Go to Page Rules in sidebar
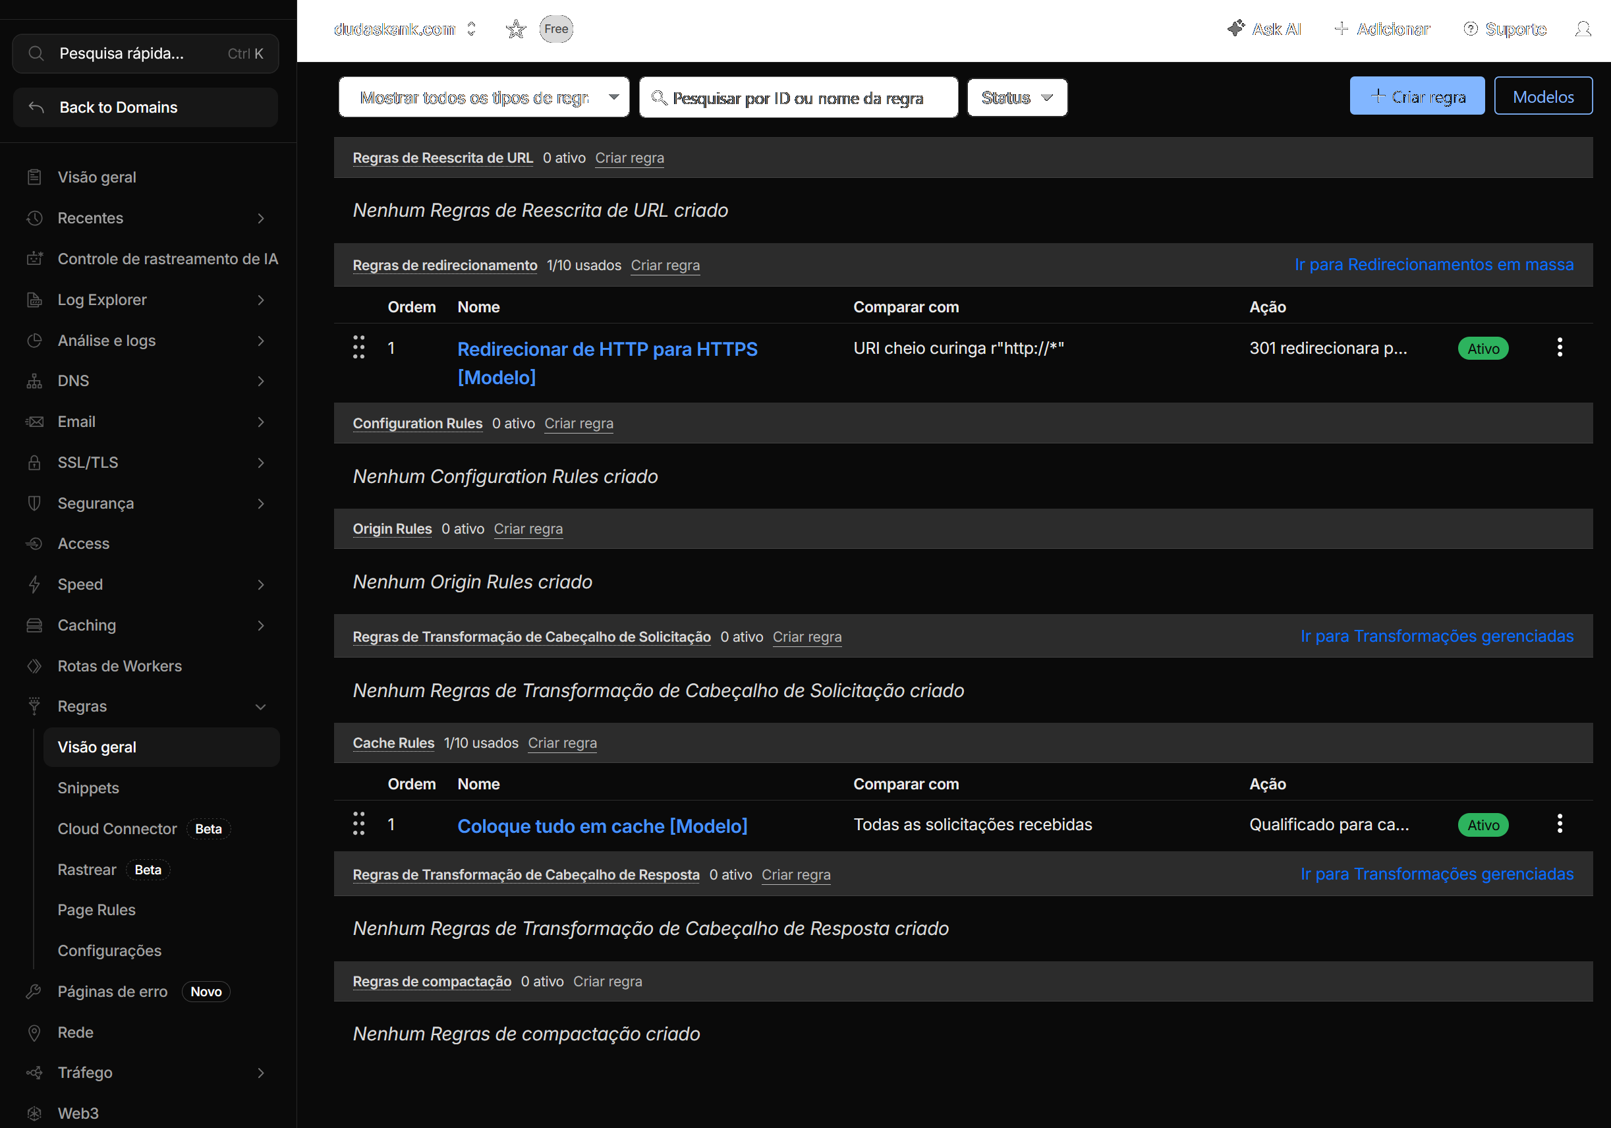This screenshot has height=1128, width=1611. pyautogui.click(x=96, y=910)
